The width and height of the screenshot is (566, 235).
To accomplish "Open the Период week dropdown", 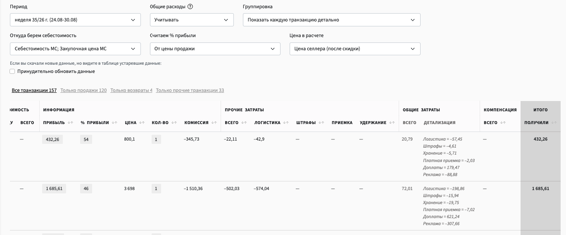I will pos(75,20).
